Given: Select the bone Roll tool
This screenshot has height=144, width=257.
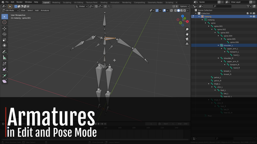Looking at the screenshot, I should tap(4, 64).
